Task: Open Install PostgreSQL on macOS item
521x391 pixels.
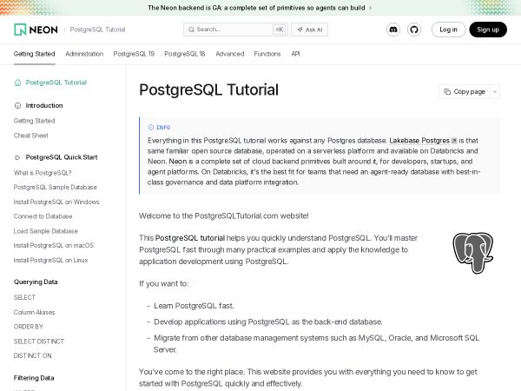Action: click(x=54, y=245)
